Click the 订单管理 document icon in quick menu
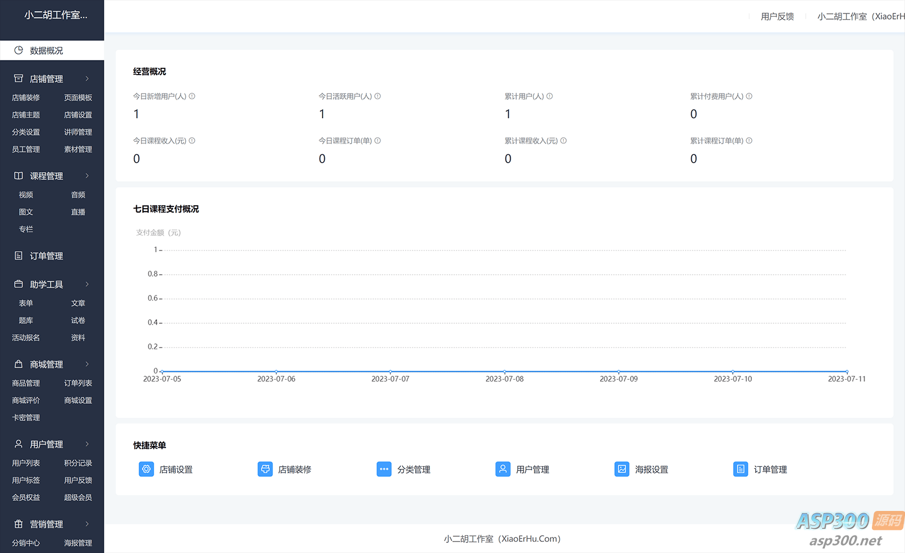 pyautogui.click(x=741, y=469)
